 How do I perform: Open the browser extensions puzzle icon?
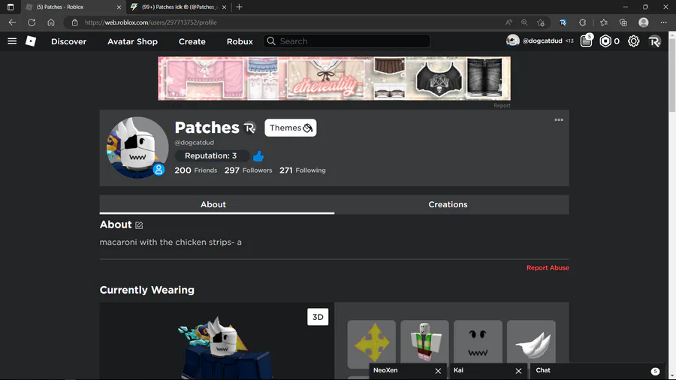[x=582, y=23]
